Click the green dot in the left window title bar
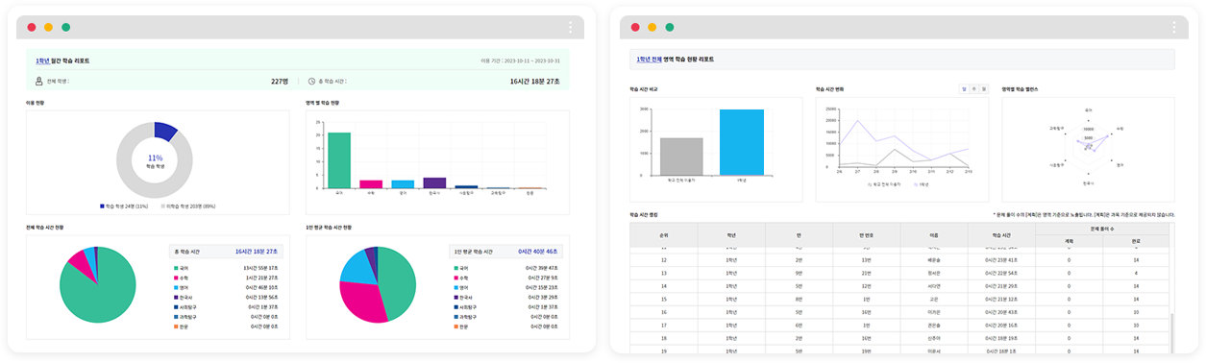1206x363 pixels. [65, 28]
